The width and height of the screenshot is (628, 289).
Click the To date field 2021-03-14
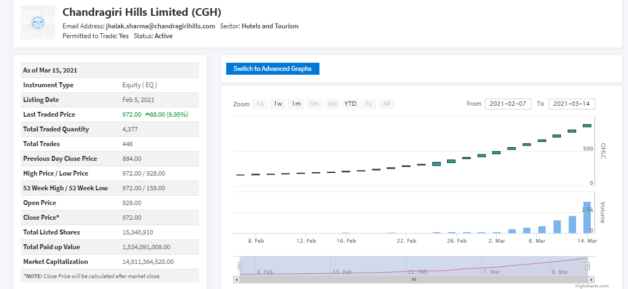coord(571,104)
